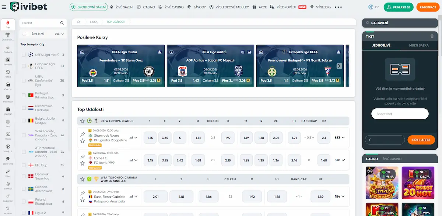Toggle the Živě (176) live switch
Viewport: 442px width, 216px height.
(25, 34)
